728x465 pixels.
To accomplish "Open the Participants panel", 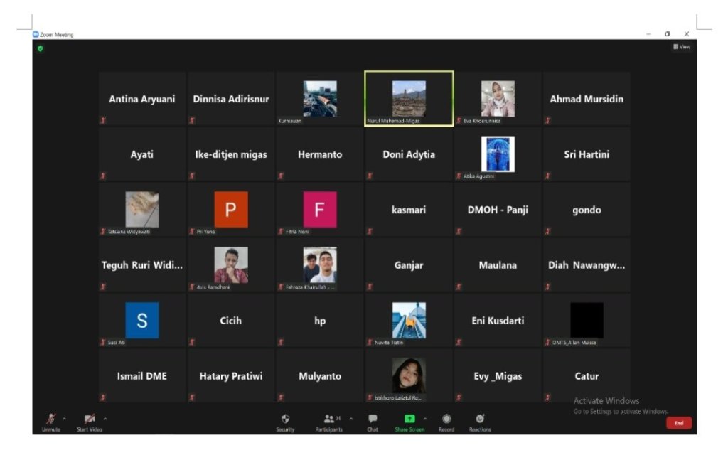I will pos(329,419).
